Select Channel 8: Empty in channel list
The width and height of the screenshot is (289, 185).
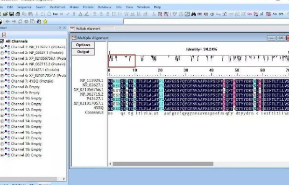click(x=25, y=87)
